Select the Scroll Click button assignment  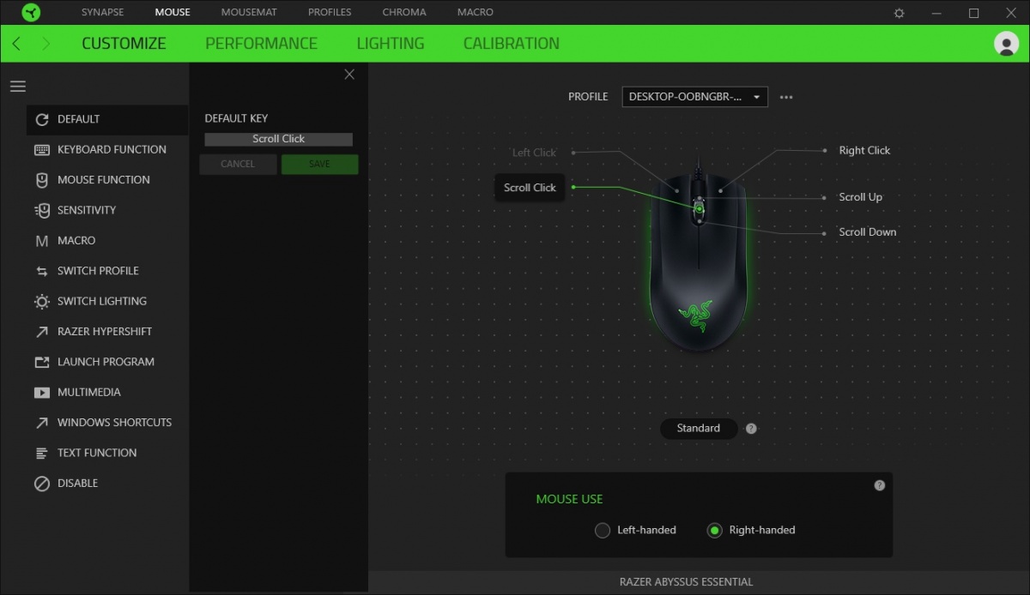[530, 188]
